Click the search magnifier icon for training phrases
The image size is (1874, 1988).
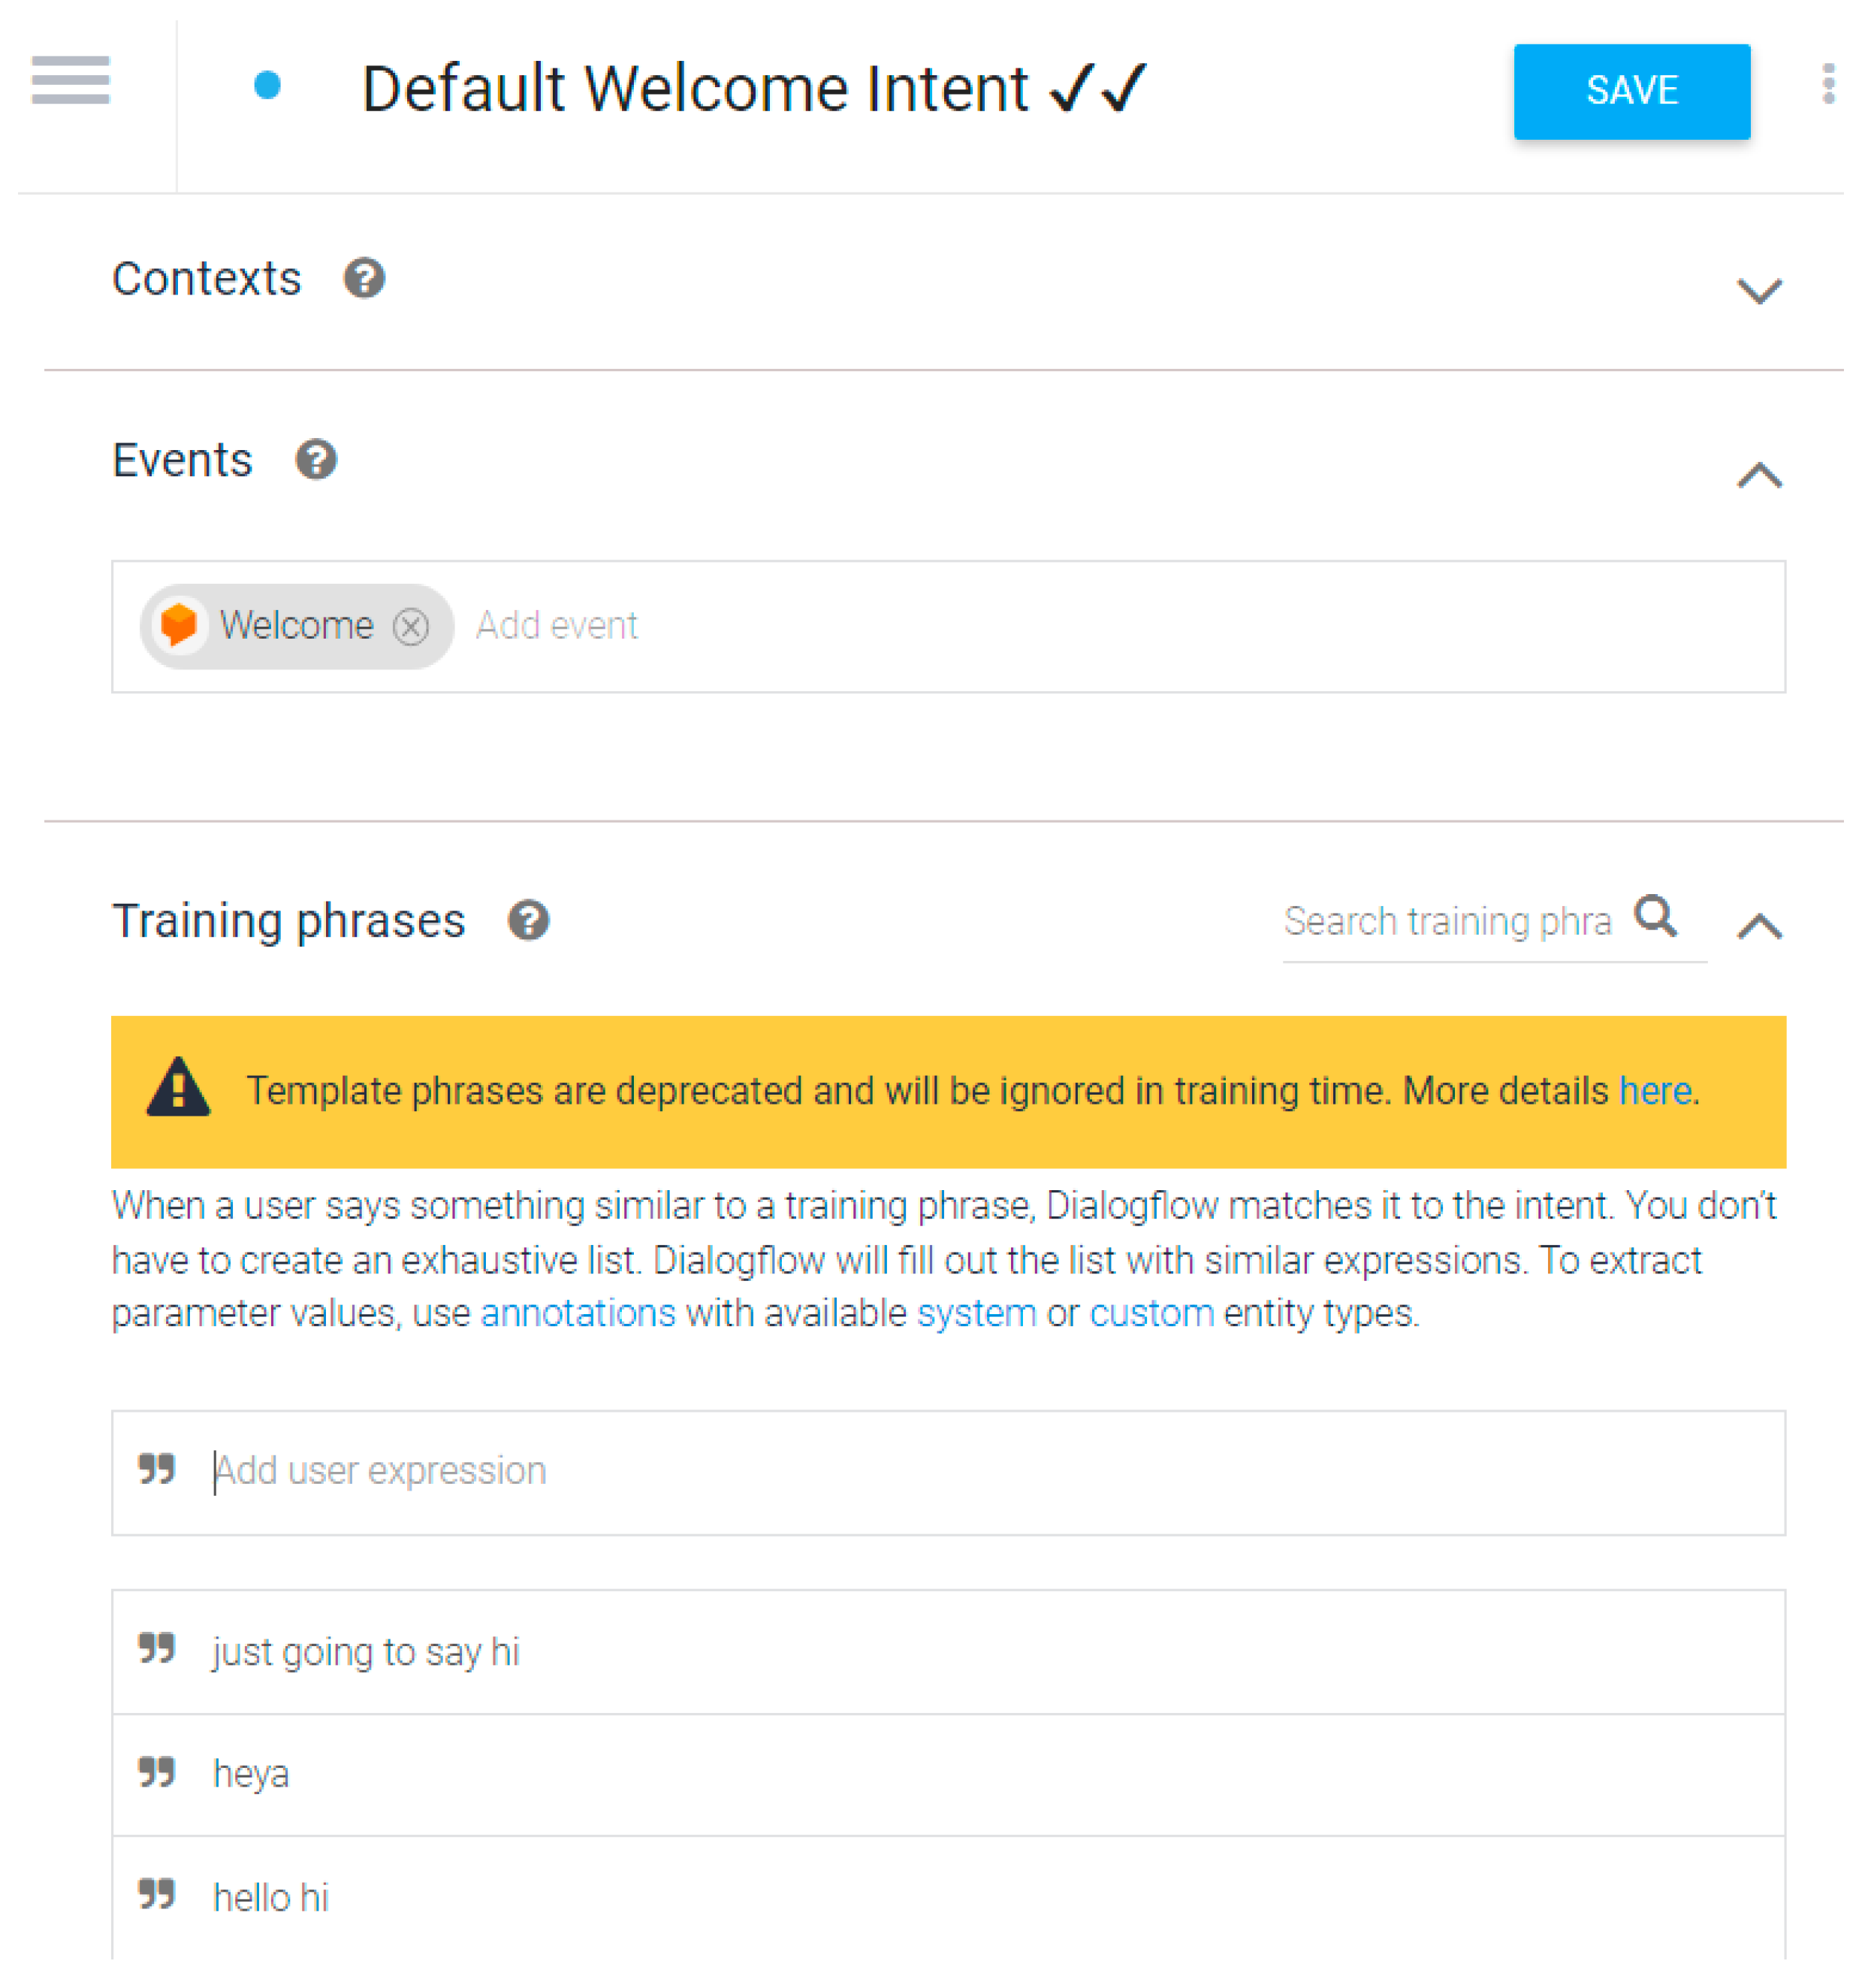click(x=1655, y=915)
